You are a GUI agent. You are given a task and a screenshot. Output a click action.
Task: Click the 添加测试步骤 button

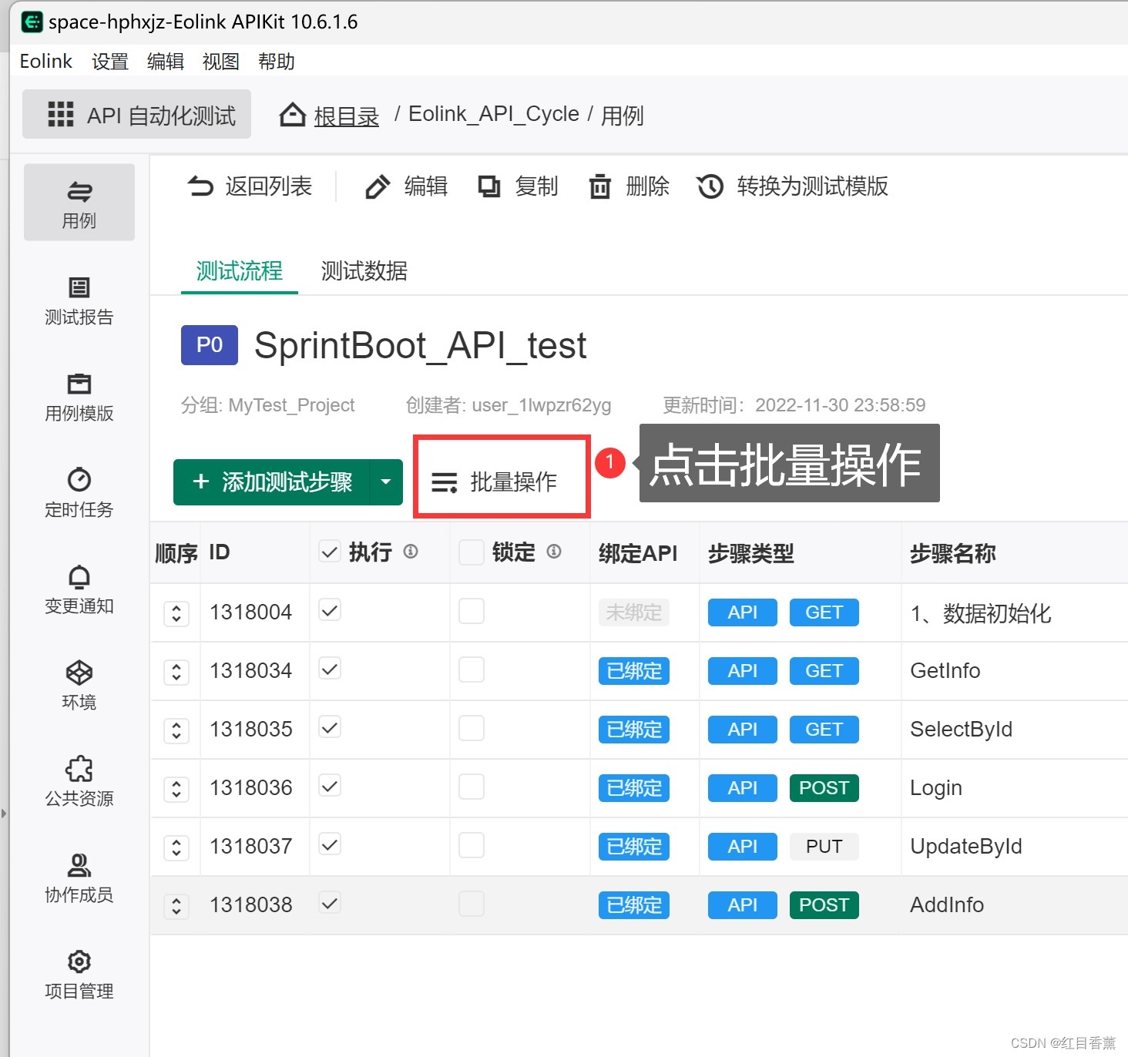[x=272, y=482]
